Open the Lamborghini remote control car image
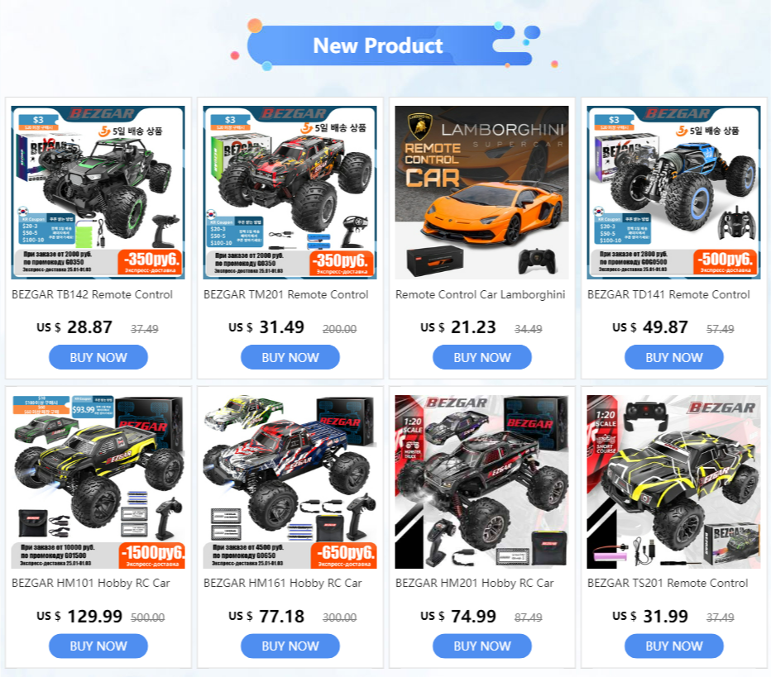This screenshot has height=677, width=771. click(x=481, y=193)
